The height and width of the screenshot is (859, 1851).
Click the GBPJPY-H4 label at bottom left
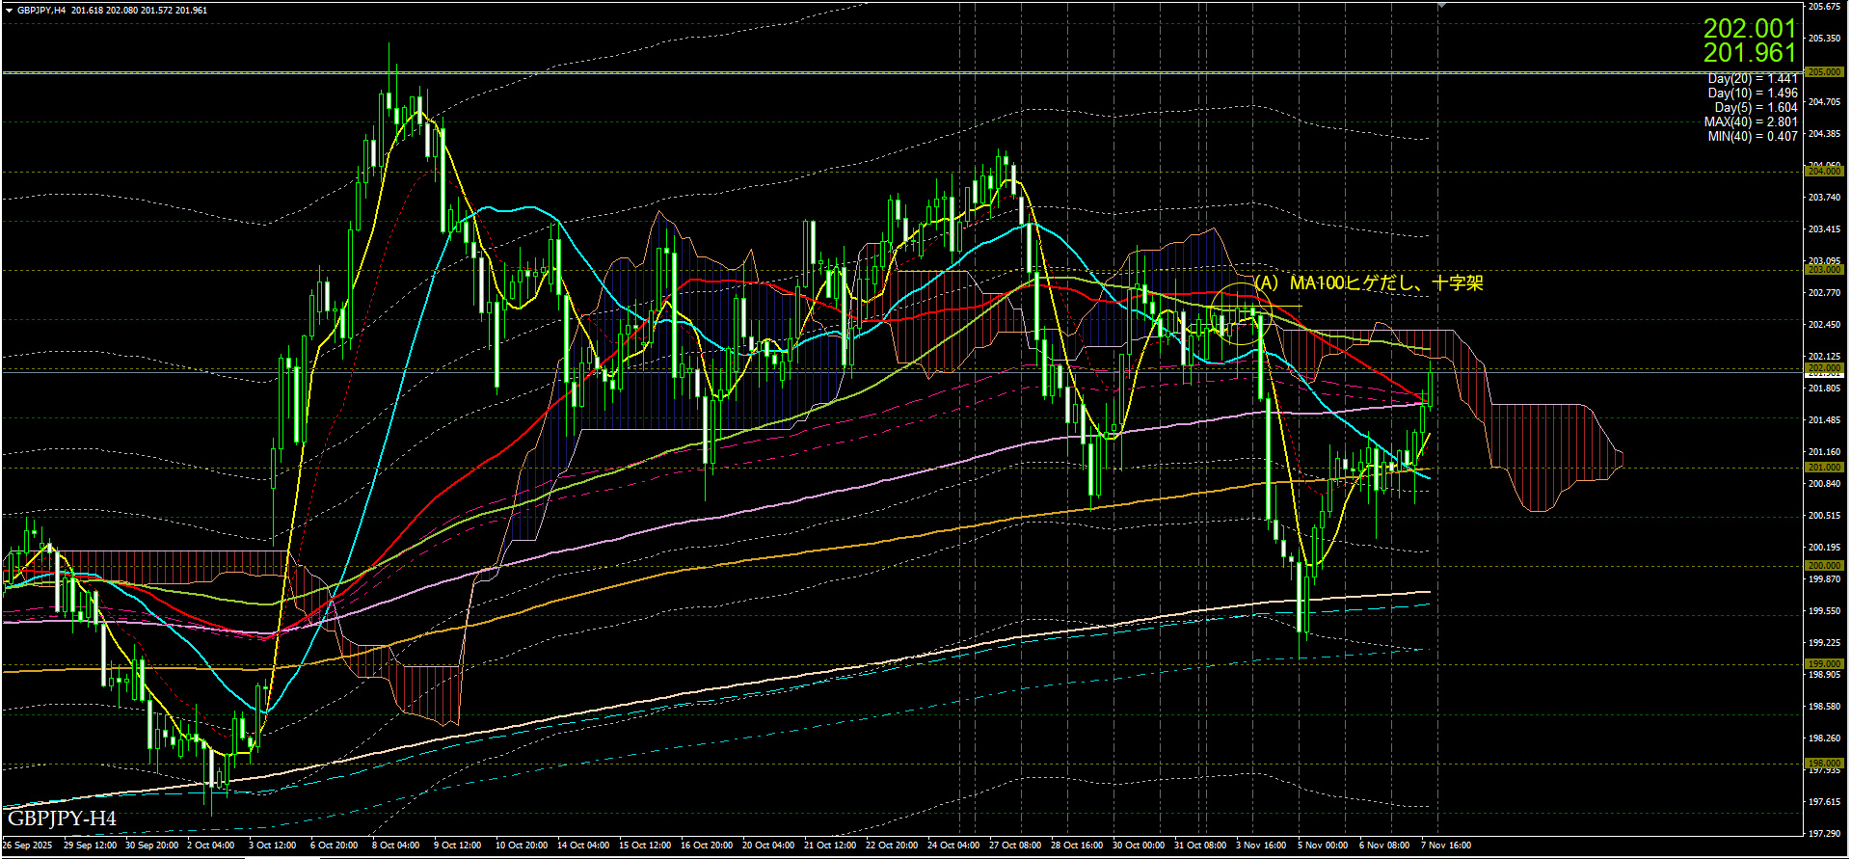[62, 819]
